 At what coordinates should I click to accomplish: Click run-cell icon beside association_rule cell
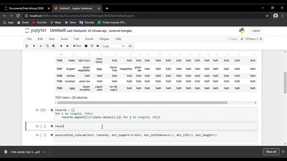52,135
